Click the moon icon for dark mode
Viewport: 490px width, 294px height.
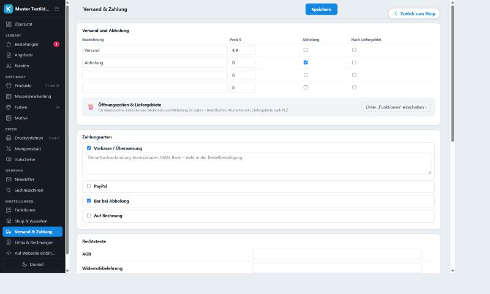tap(24, 265)
